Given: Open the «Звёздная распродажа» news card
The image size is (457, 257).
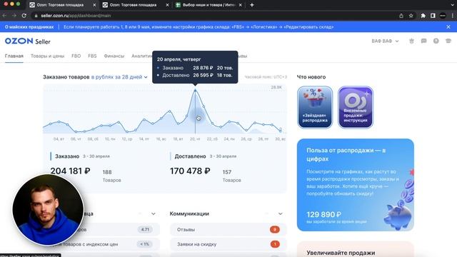Looking at the screenshot, I should 315,107.
